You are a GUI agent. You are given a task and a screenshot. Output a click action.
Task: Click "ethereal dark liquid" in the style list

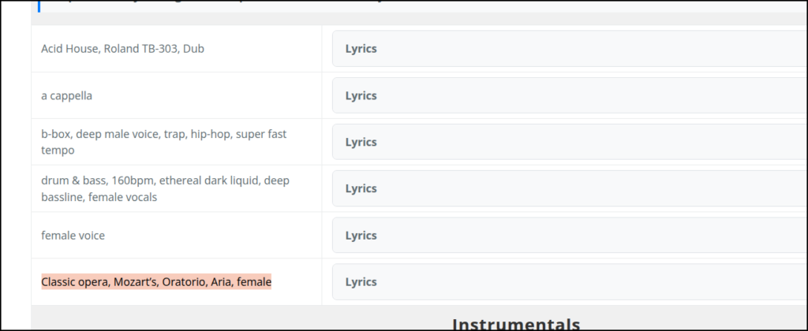[x=211, y=181]
